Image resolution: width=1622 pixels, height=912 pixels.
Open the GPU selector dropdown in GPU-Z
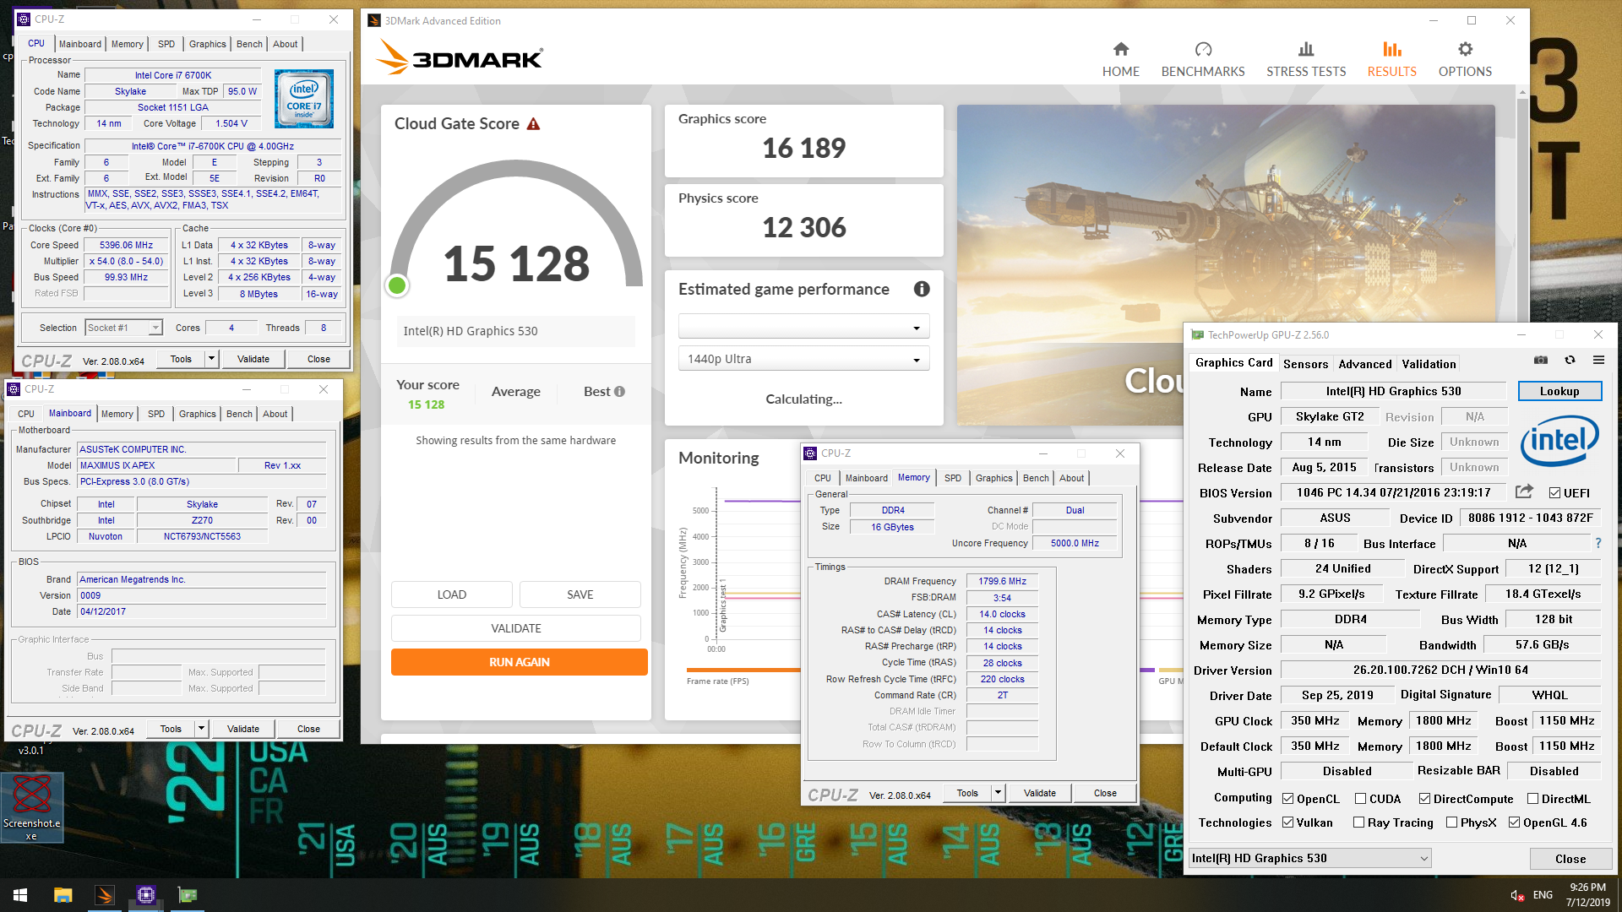1309,858
